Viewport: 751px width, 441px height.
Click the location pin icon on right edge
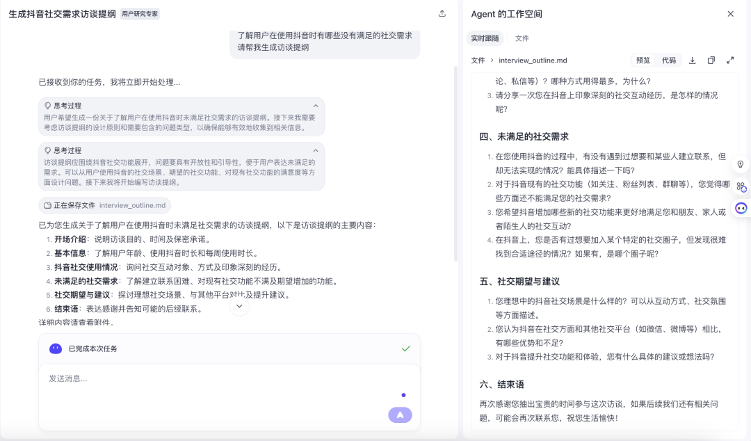coord(741,164)
